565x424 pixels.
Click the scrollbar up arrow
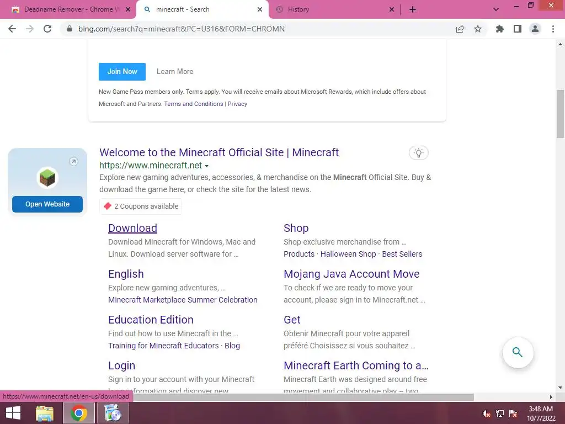[x=560, y=44]
